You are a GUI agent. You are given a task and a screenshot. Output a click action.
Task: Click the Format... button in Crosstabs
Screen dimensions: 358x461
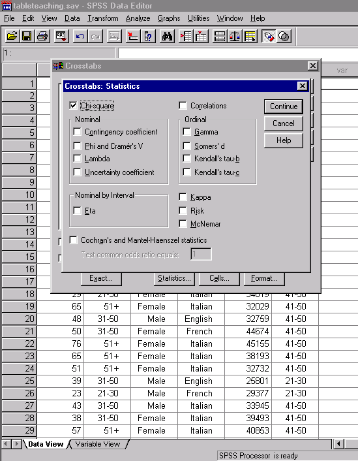[x=264, y=278]
